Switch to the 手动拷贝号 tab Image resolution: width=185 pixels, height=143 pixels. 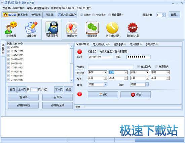(x=151, y=44)
